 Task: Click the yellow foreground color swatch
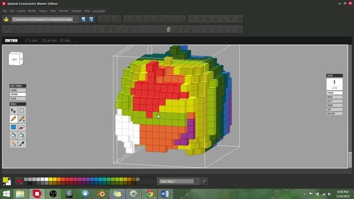tap(5, 180)
